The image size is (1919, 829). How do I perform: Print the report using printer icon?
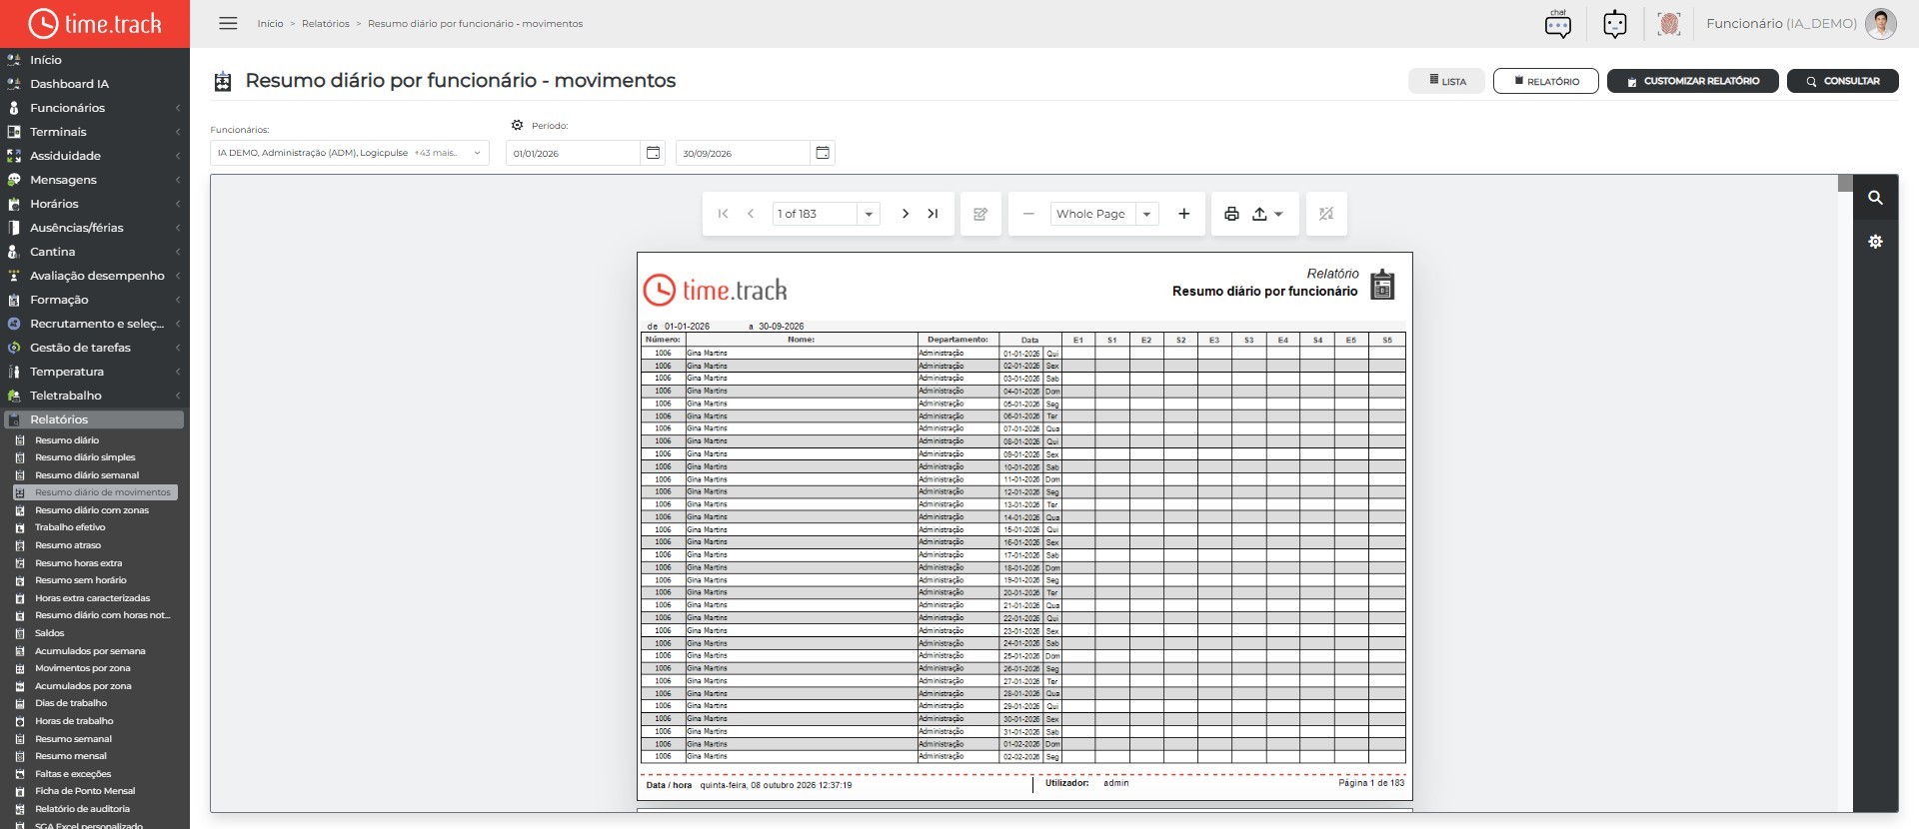pyautogui.click(x=1231, y=214)
